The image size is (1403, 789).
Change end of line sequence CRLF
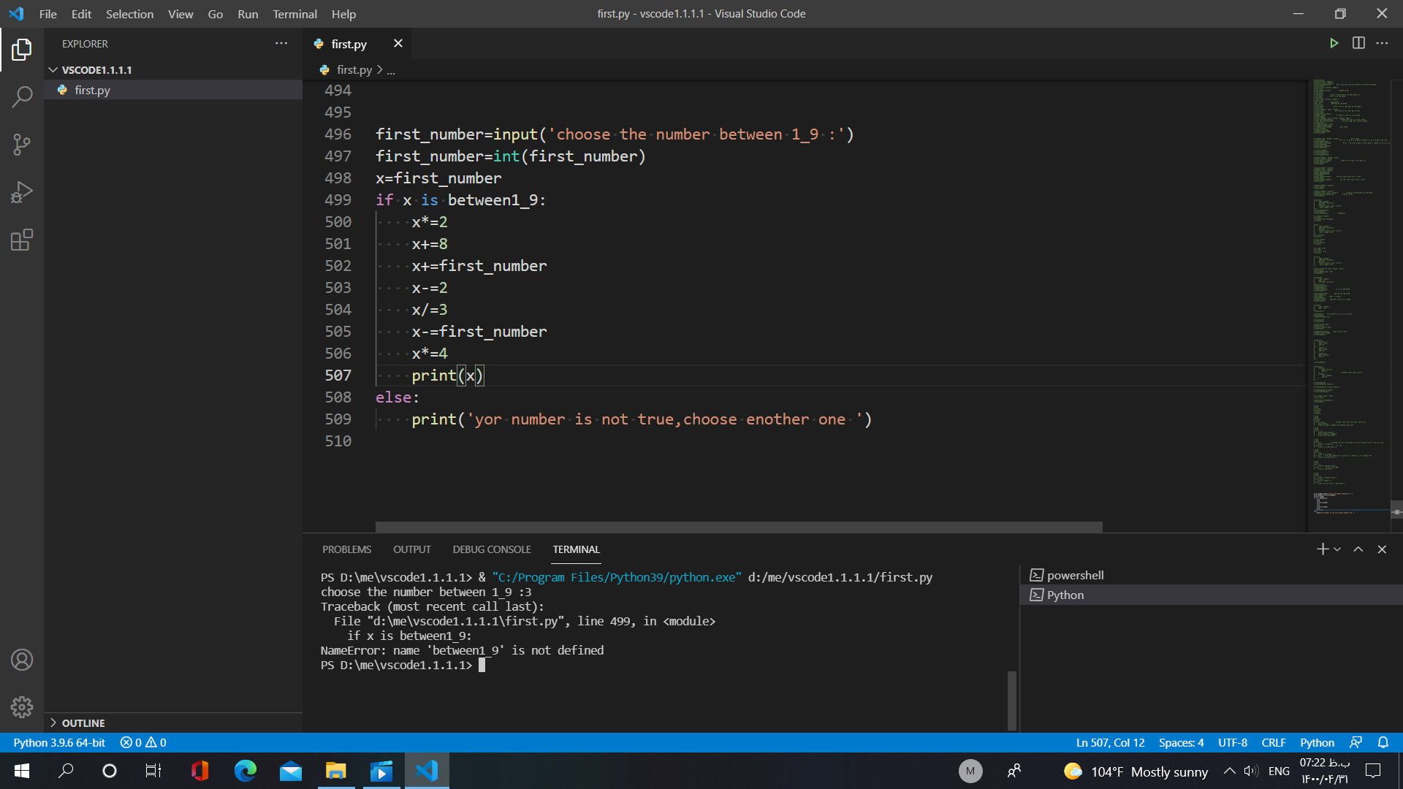coord(1274,742)
